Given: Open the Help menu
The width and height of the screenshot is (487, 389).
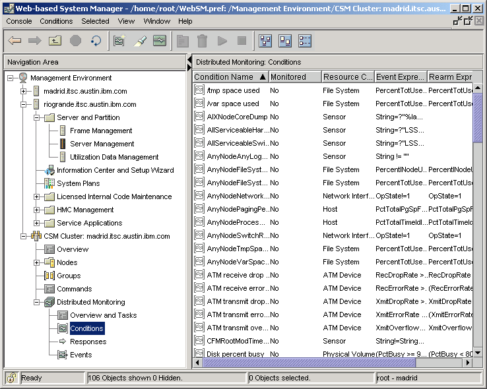Looking at the screenshot, I should tap(185, 21).
